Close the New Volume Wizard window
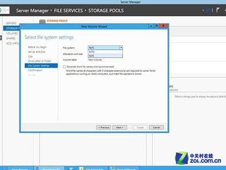This screenshot has width=226, height=170. [163, 26]
